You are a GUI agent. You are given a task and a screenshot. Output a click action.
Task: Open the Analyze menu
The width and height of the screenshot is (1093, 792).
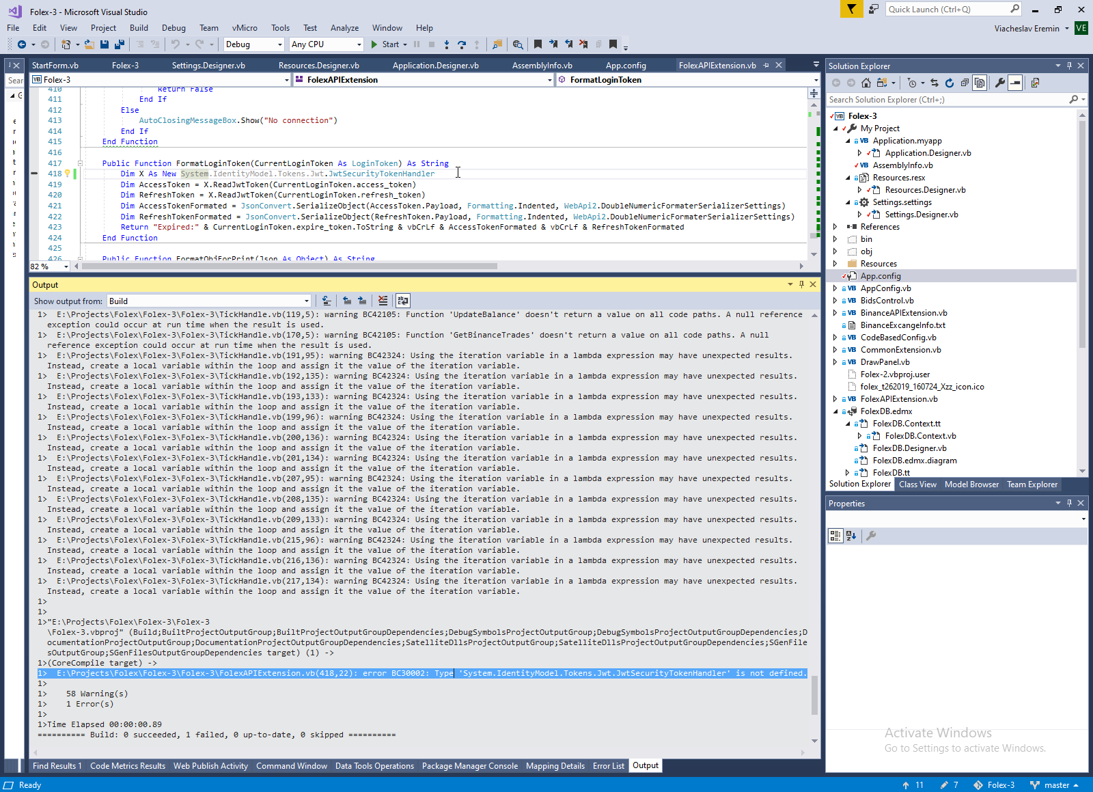(344, 28)
